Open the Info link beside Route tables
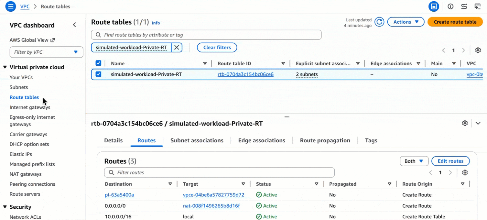The width and height of the screenshot is (487, 220). (x=156, y=23)
